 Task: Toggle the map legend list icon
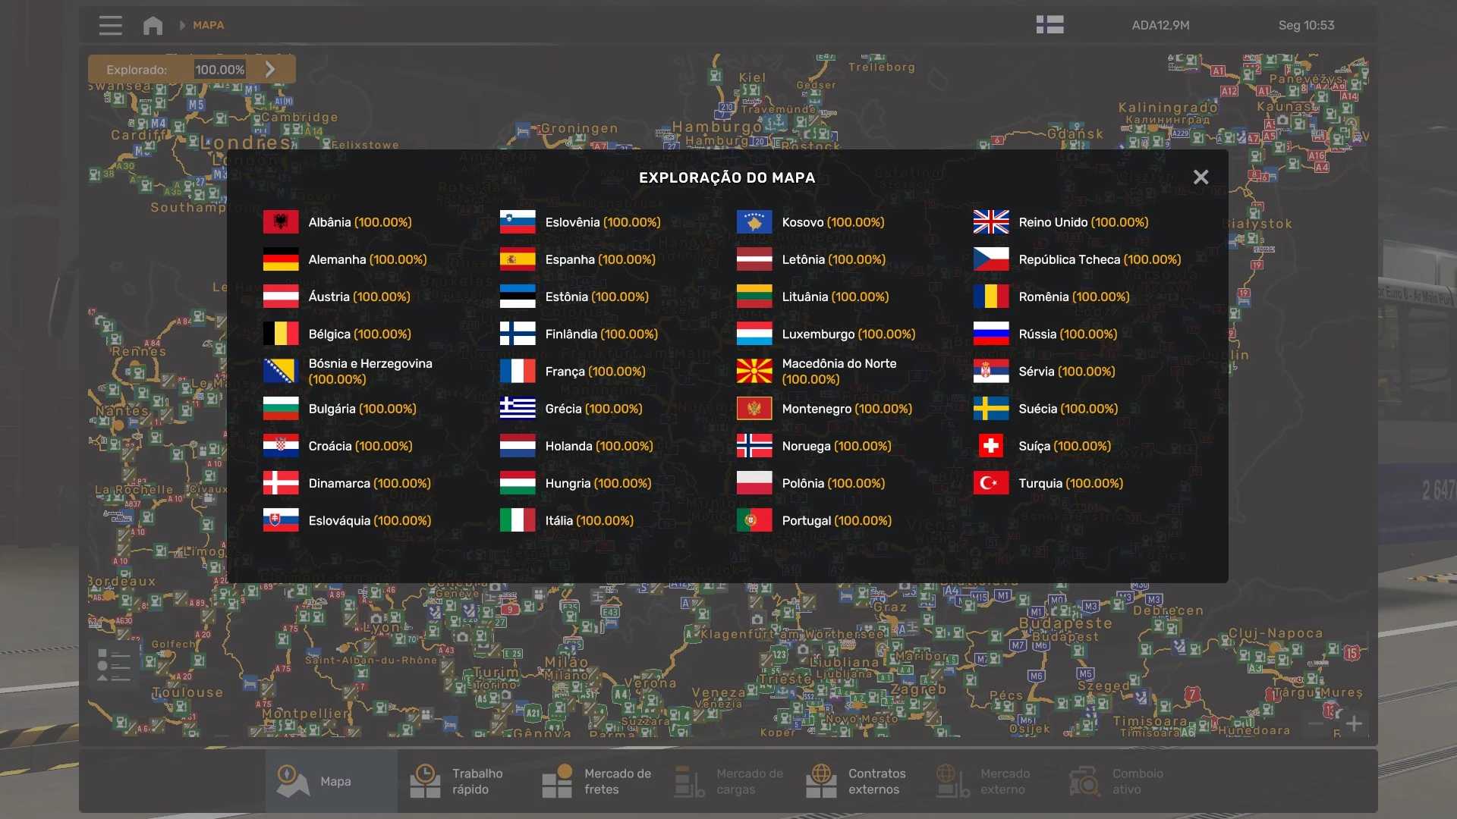point(114,665)
